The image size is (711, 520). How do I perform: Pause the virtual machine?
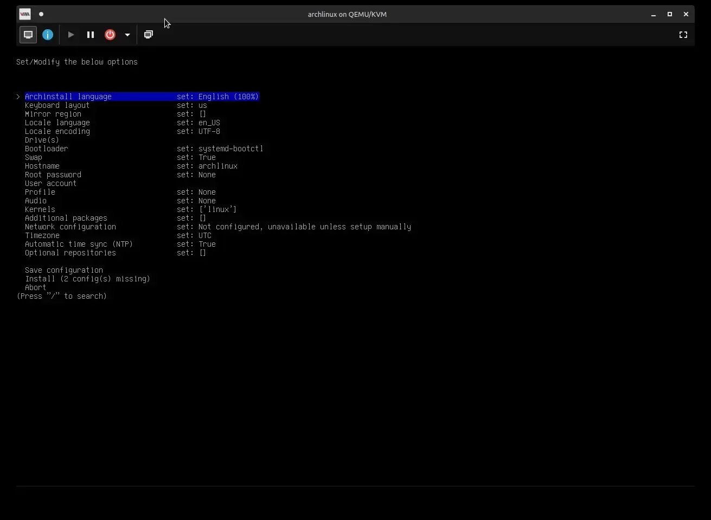[91, 35]
